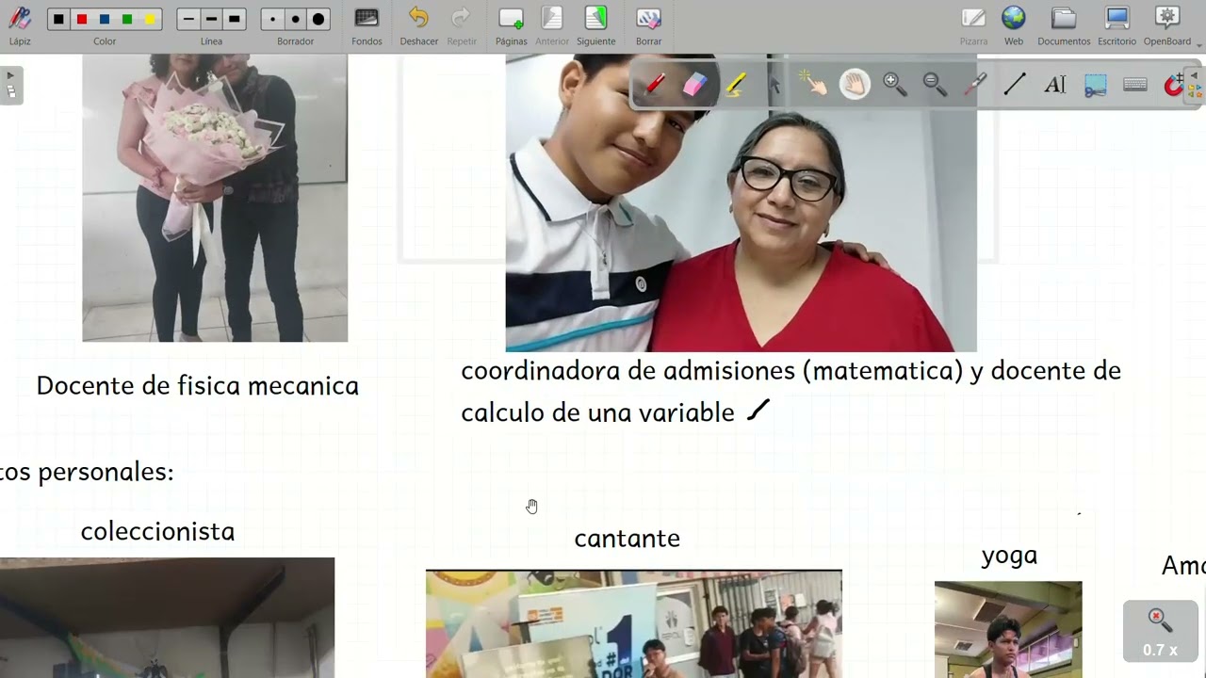Viewport: 1206px width, 678px height.
Task: Select the flower bouquet photo
Action: point(215,198)
